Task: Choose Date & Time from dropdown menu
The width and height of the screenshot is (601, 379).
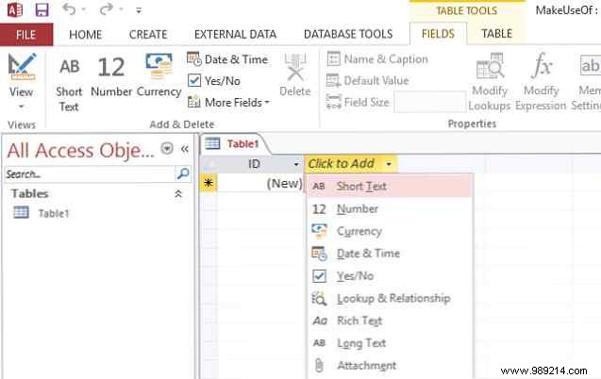Action: pos(390,254)
